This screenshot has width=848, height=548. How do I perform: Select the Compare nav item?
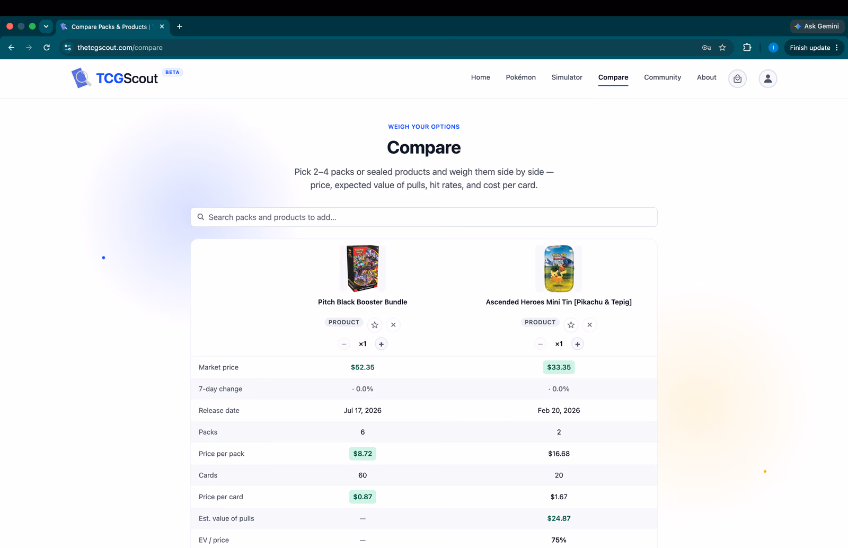(x=613, y=77)
